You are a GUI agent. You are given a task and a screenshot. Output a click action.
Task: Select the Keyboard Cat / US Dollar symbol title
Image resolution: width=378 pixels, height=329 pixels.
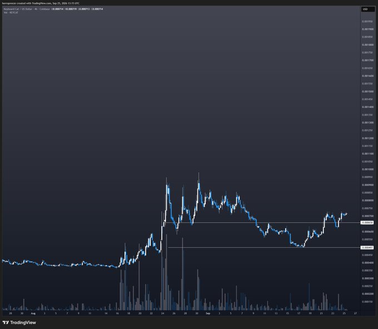[x=18, y=9]
